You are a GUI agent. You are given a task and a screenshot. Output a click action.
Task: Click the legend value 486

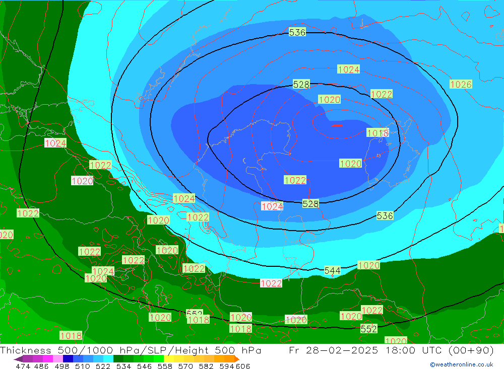click(41, 366)
